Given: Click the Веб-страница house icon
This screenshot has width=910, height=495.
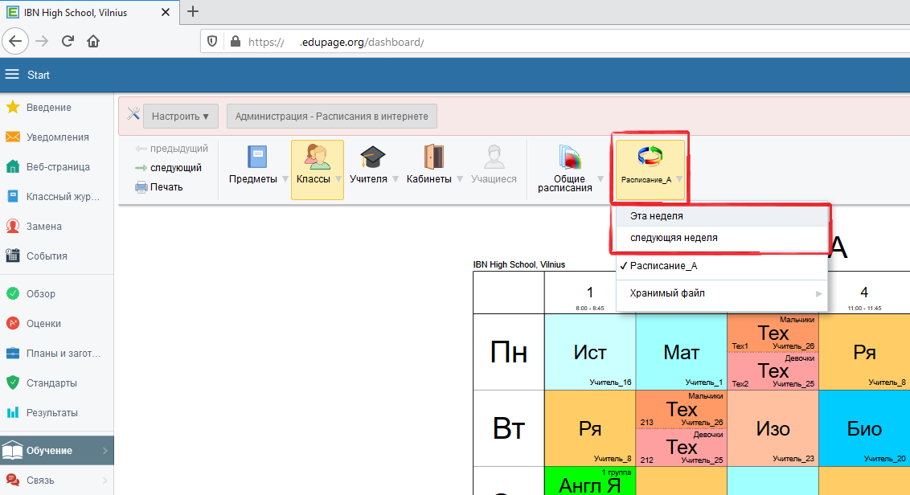Looking at the screenshot, I should 13,166.
